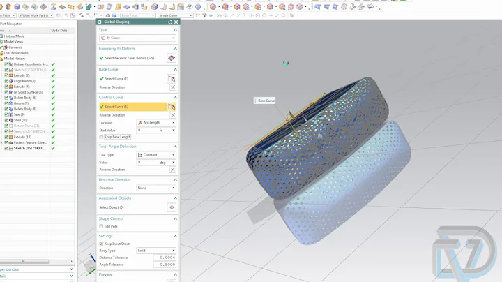Click the History Mode clock icon
The image size is (502, 282).
click(1, 36)
